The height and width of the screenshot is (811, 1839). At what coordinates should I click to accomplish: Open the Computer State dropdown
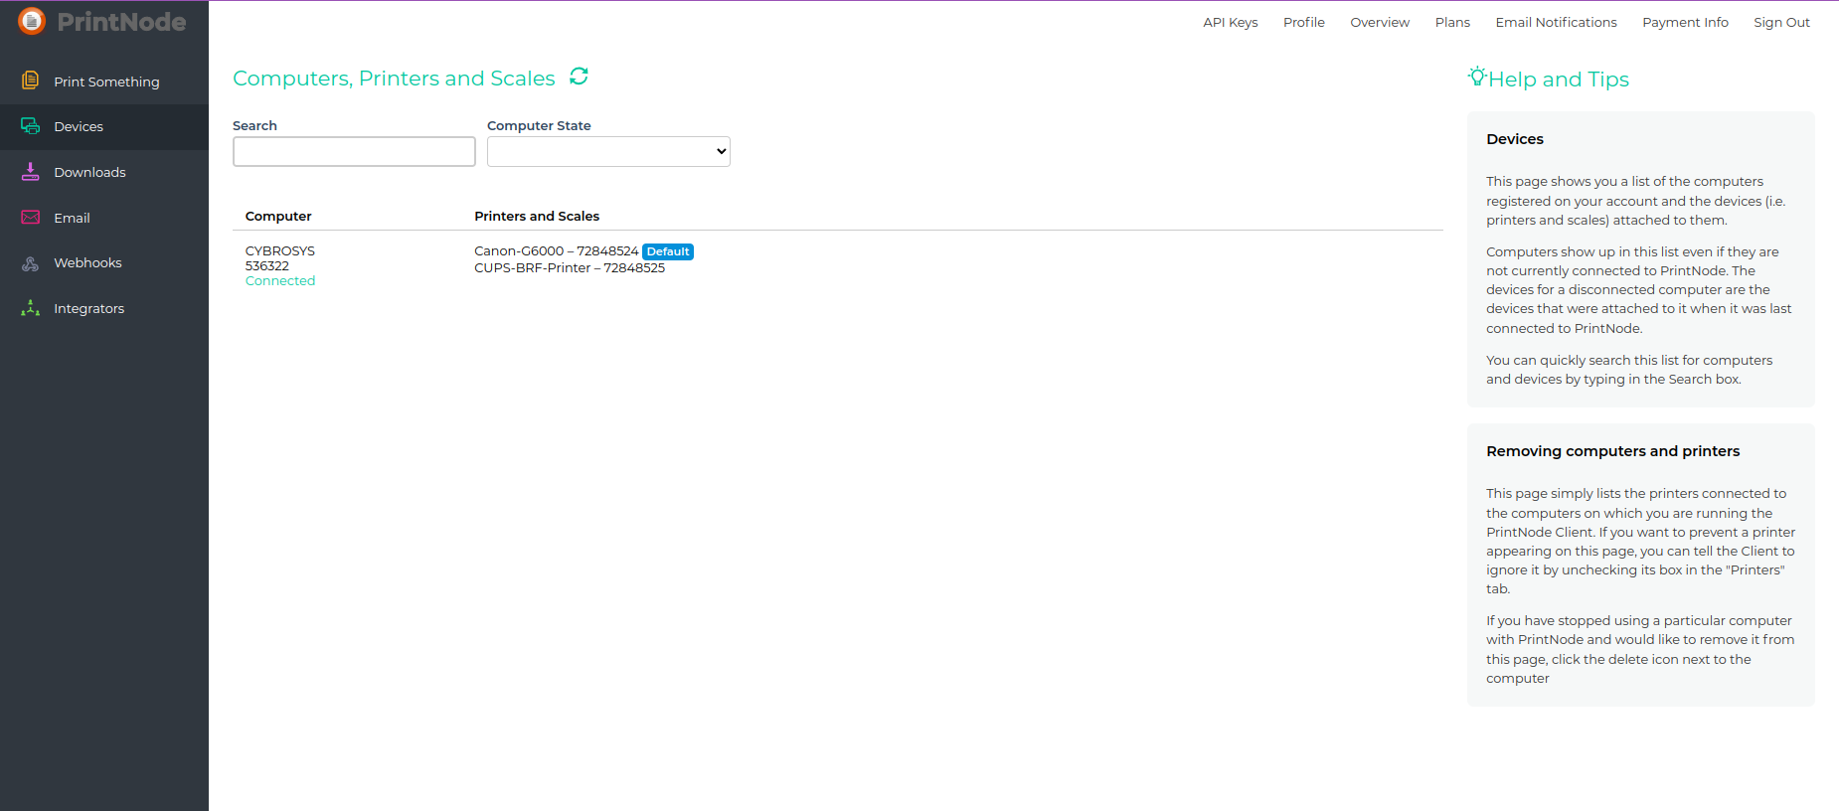(x=608, y=151)
